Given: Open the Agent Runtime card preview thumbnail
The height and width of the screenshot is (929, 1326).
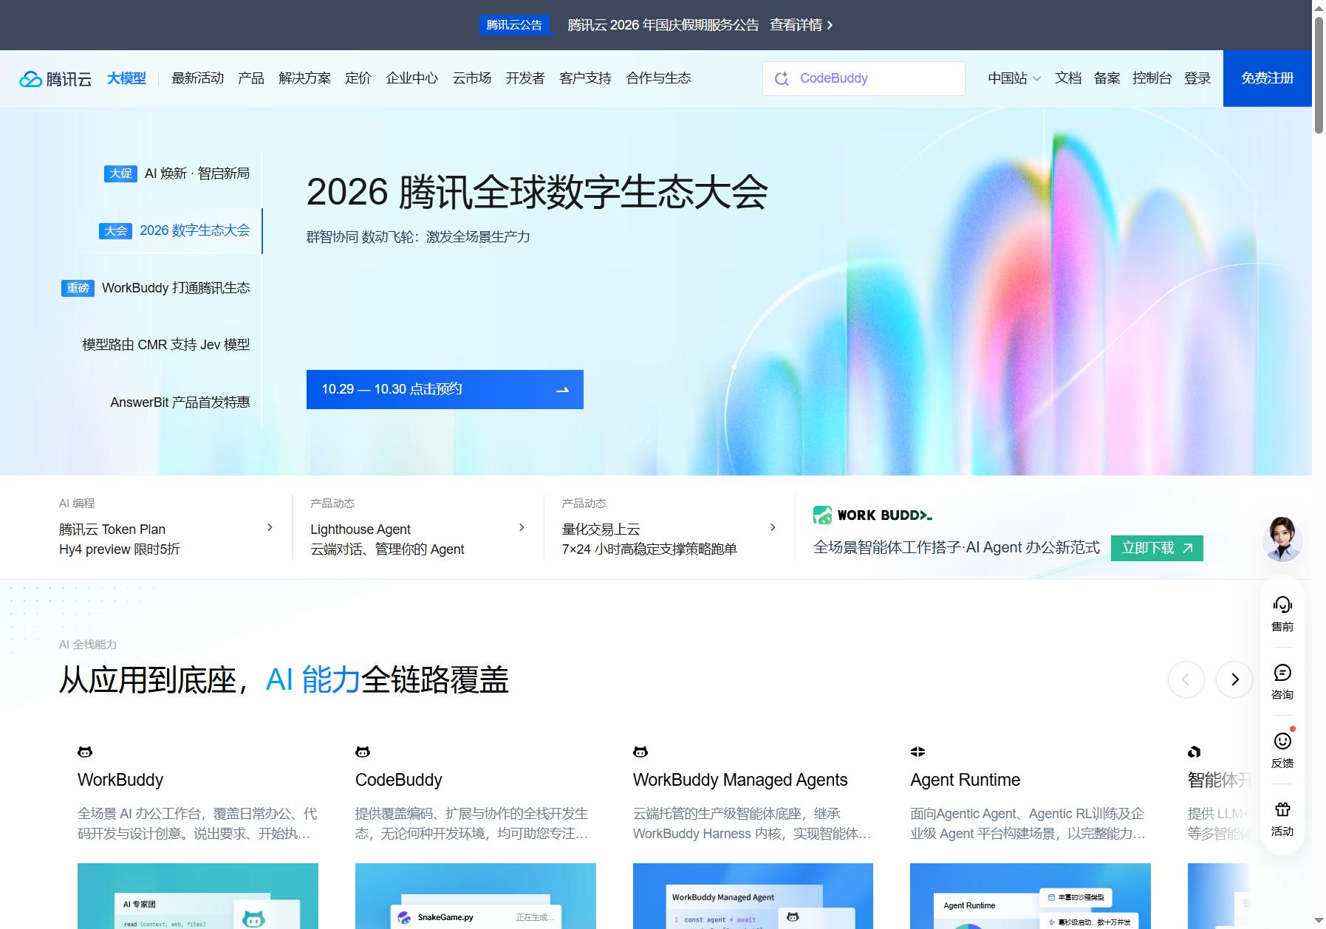Looking at the screenshot, I should tap(1031, 896).
